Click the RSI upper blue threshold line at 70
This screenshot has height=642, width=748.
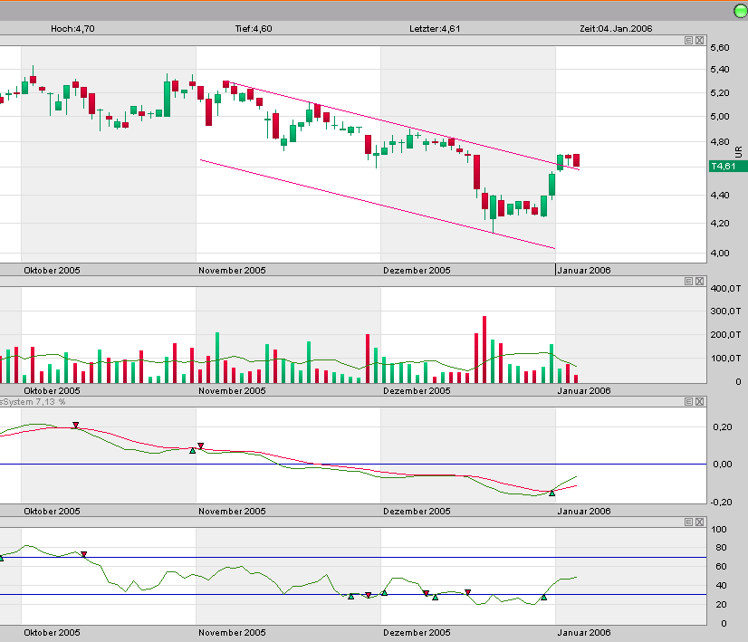coord(353,557)
